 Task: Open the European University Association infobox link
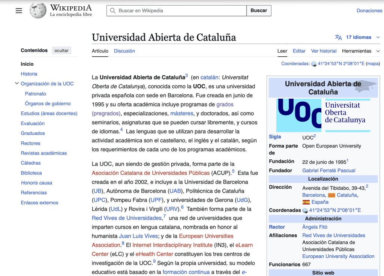[338, 256]
